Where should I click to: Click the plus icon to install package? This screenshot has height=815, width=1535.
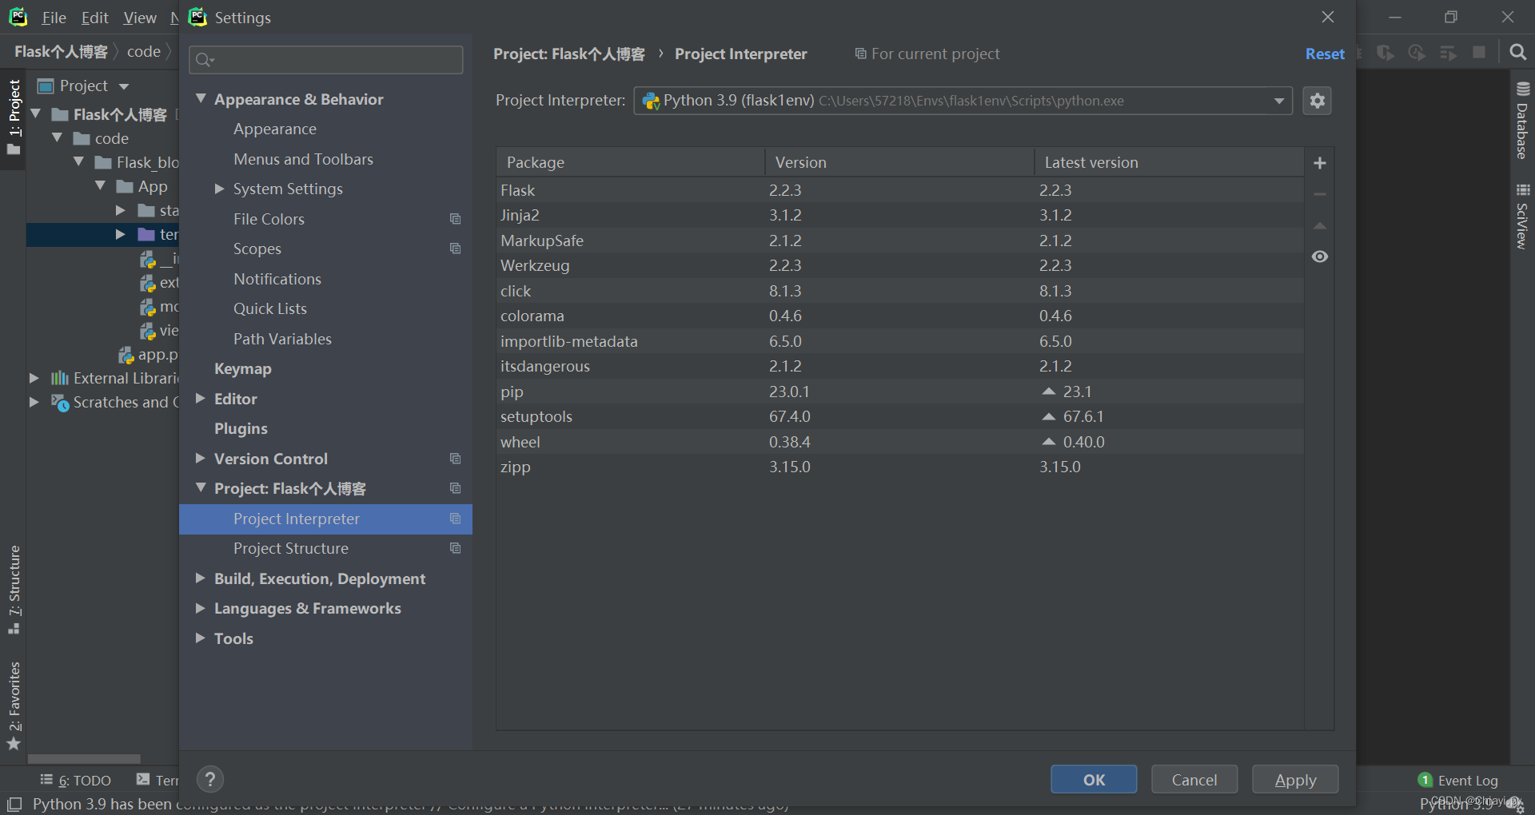click(1320, 163)
